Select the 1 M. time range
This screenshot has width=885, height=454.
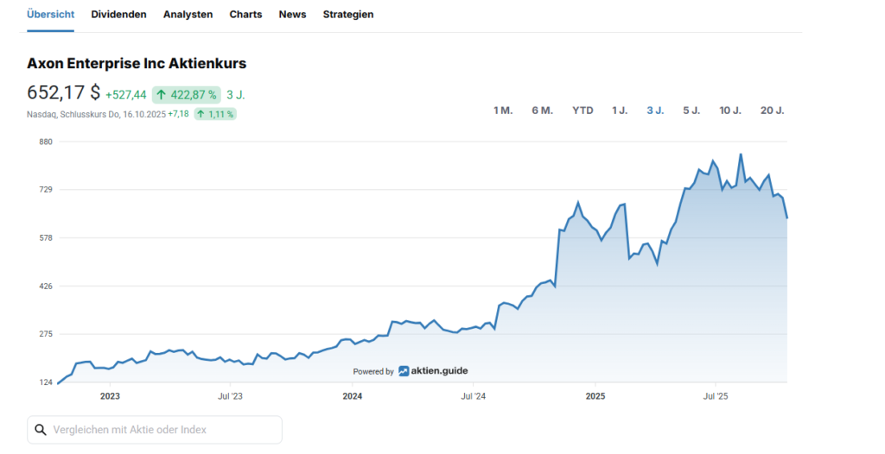[503, 110]
